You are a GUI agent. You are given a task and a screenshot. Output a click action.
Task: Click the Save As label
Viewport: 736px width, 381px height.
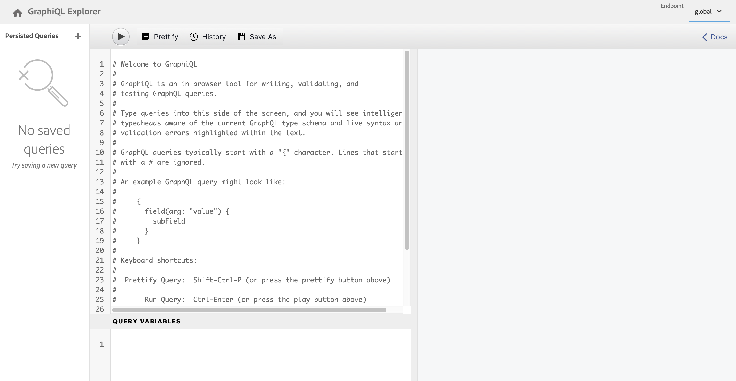(x=263, y=37)
